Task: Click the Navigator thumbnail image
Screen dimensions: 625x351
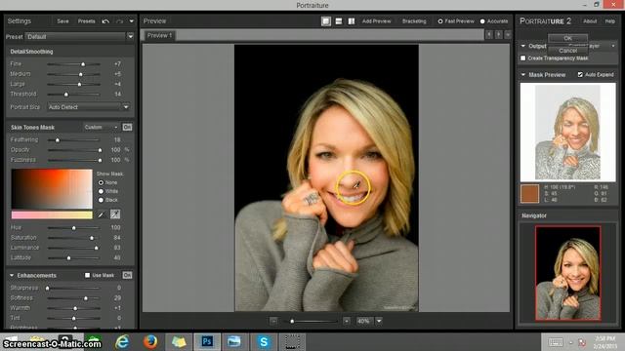Action: (x=568, y=273)
